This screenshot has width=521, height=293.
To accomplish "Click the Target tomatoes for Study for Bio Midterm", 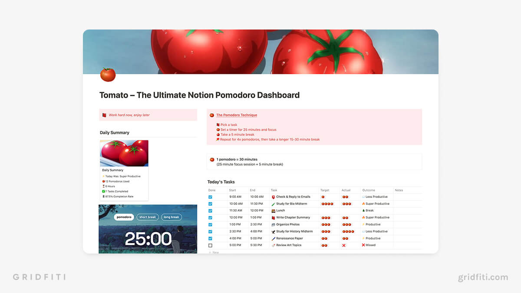I will click(327, 204).
